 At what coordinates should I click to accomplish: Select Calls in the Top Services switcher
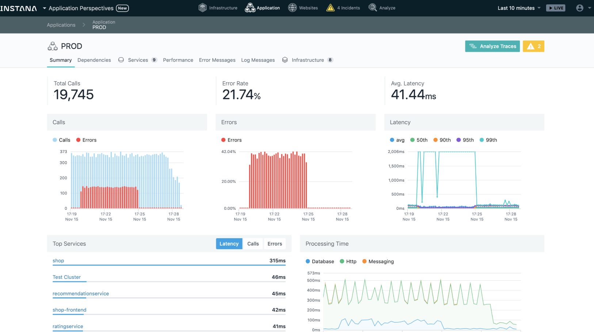coord(253,243)
